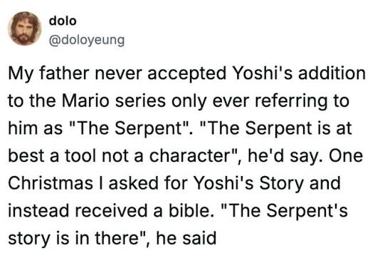Open the @doloyeung handle link
This screenshot has width=385, height=263.
[87, 41]
